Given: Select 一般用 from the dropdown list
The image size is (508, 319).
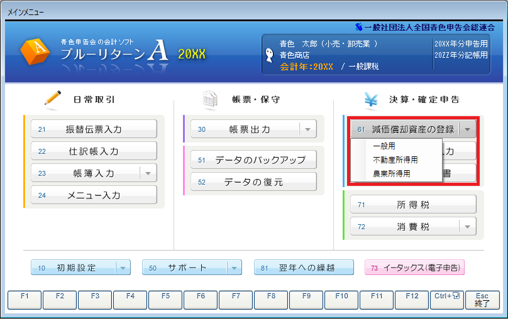Looking at the screenshot, I should [x=384, y=146].
